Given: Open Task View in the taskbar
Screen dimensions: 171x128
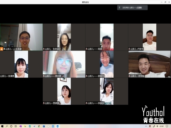Looking at the screenshot, I should 16,126.
